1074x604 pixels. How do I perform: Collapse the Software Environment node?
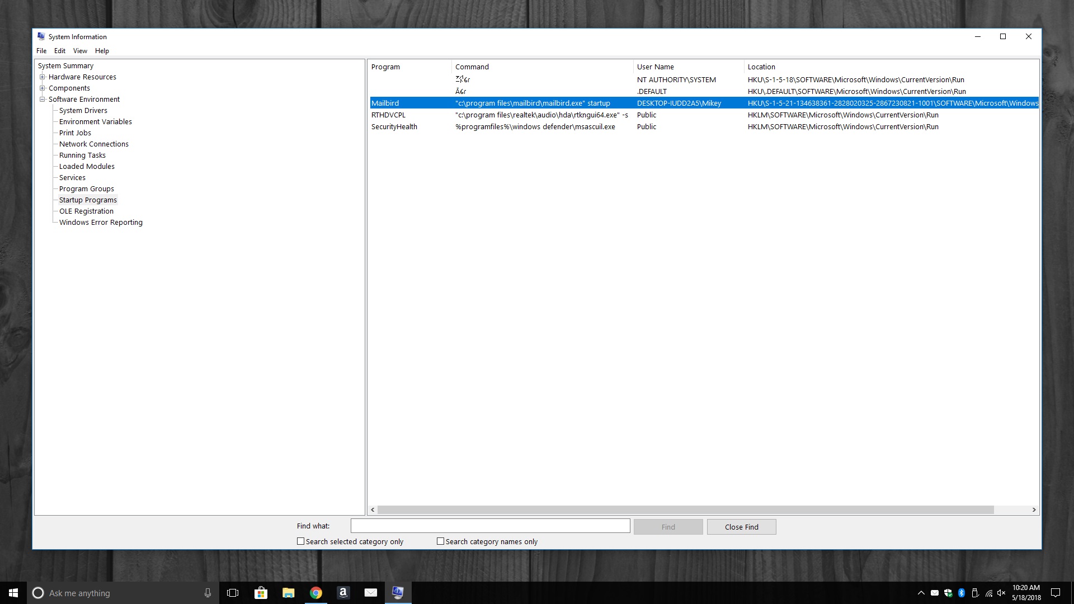[x=42, y=100]
